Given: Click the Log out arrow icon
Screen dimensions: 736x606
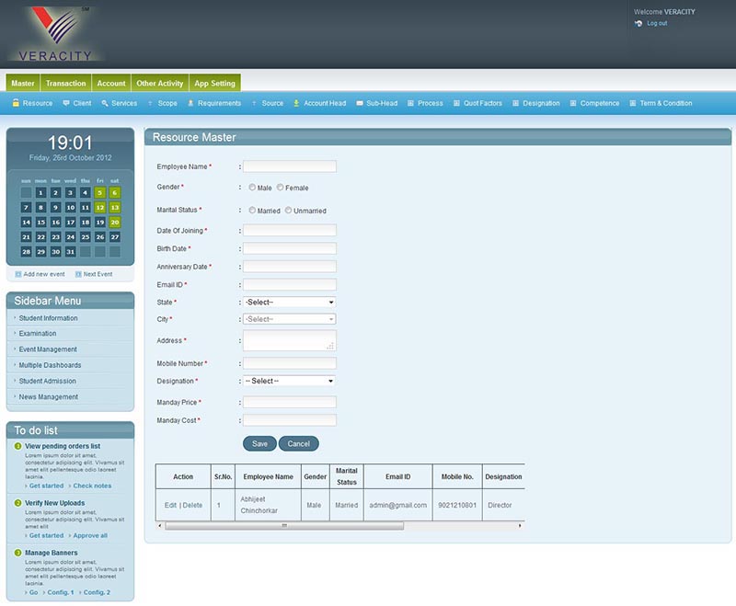Looking at the screenshot, I should pyautogui.click(x=638, y=24).
